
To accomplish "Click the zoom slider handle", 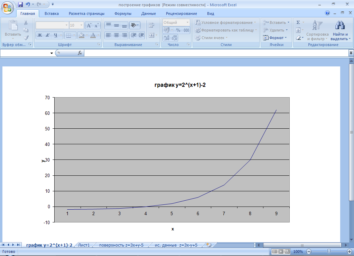I will coord(328,252).
